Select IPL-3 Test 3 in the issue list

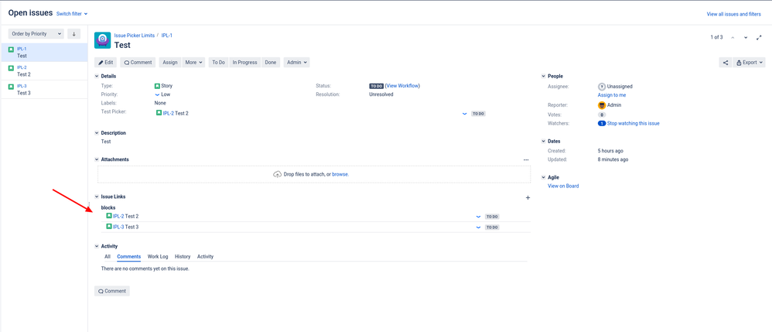click(44, 90)
